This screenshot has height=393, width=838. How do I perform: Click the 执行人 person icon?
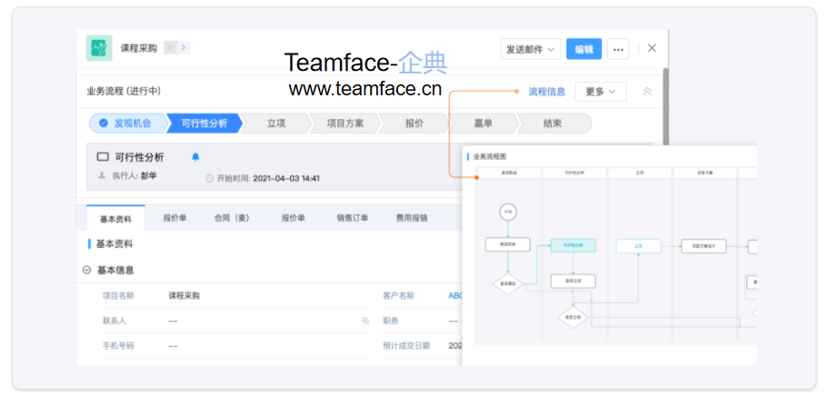tap(102, 175)
